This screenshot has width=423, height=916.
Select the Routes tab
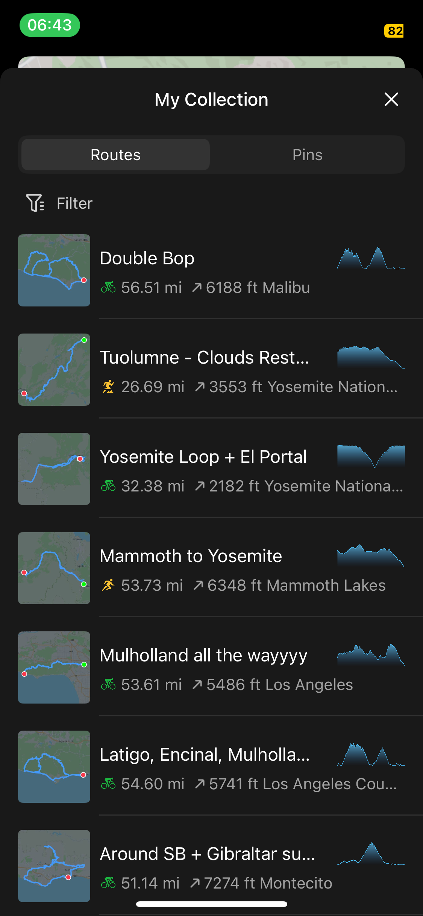point(115,155)
